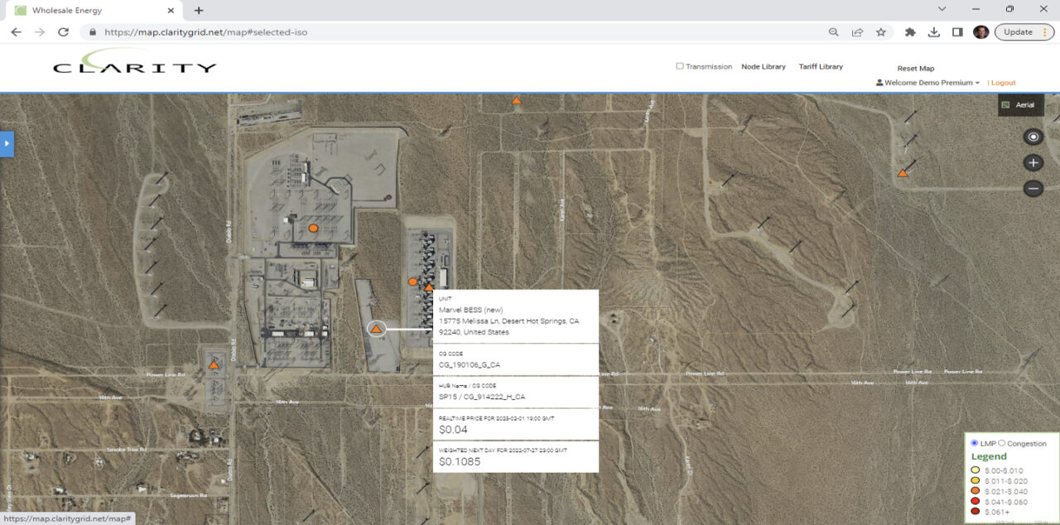Open the Aerial basemap selector
The width and height of the screenshot is (1060, 525).
point(1020,105)
